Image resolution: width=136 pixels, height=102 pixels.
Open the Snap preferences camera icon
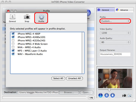pyautogui.click(x=27, y=17)
